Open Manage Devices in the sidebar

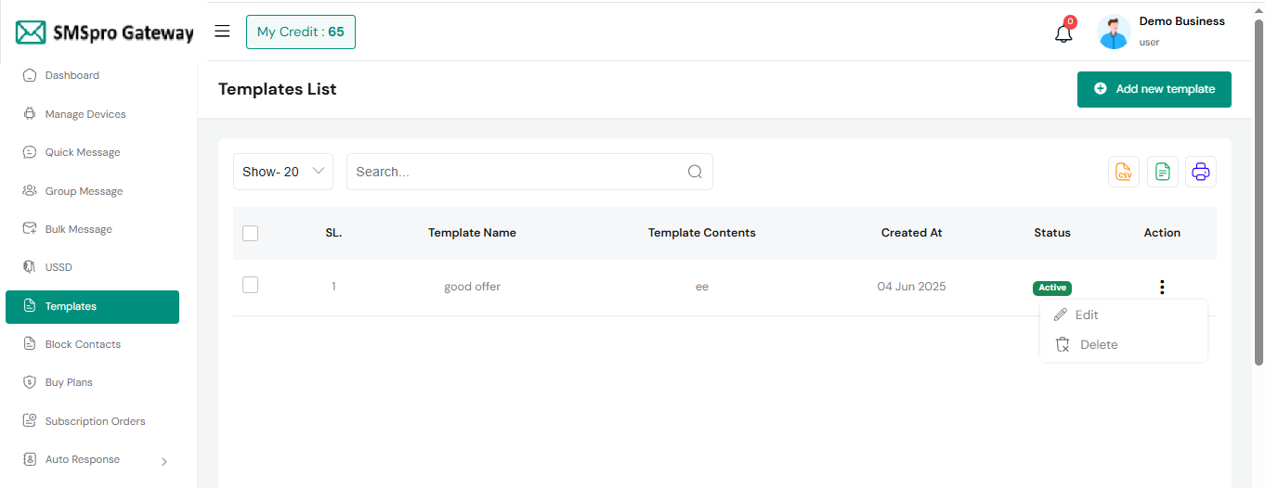point(85,114)
